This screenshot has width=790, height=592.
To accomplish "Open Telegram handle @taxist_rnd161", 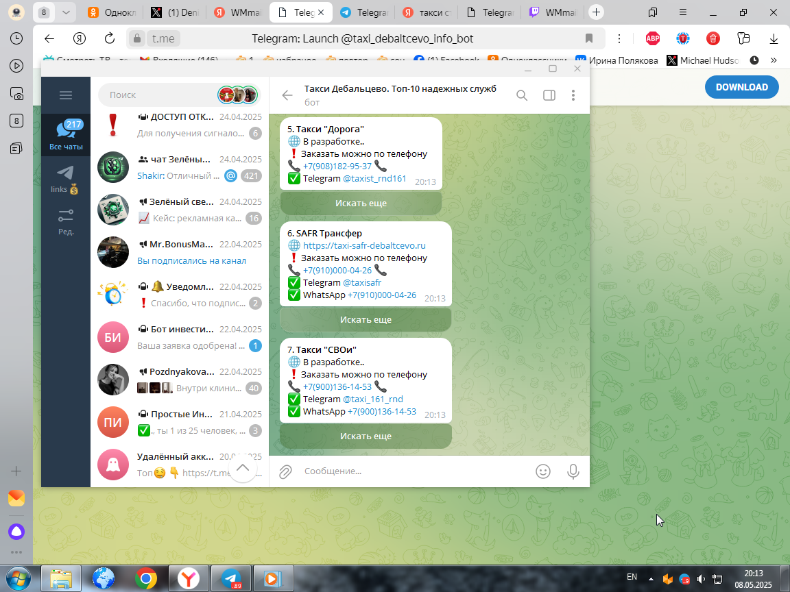I will click(x=374, y=178).
